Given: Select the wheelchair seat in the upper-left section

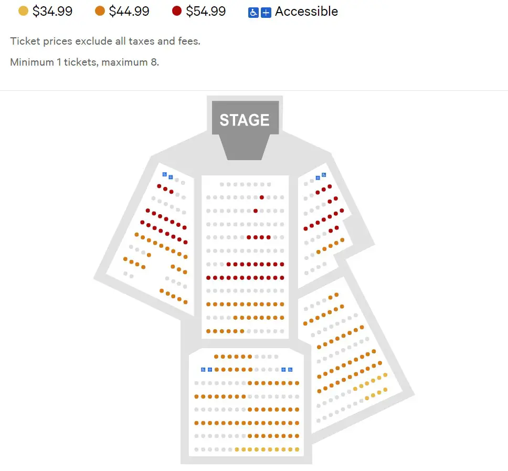Looking at the screenshot, I should (165, 174).
